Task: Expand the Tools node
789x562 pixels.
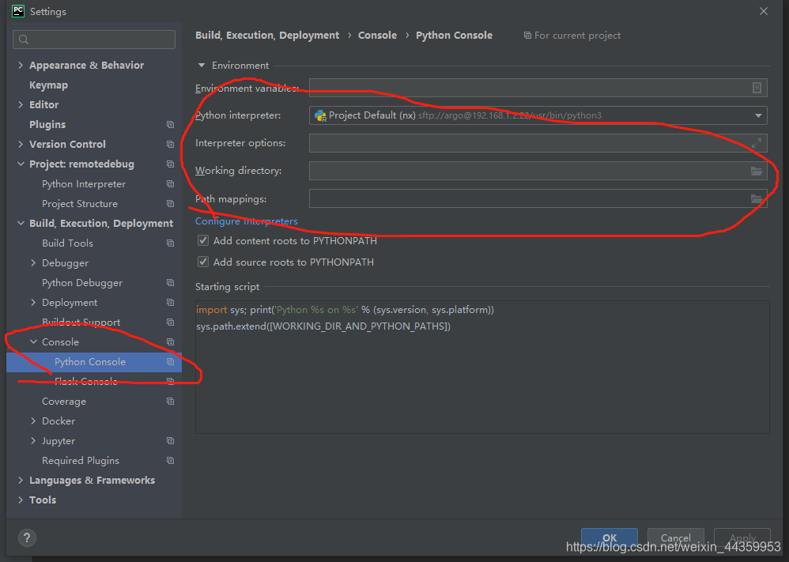Action: tap(21, 500)
